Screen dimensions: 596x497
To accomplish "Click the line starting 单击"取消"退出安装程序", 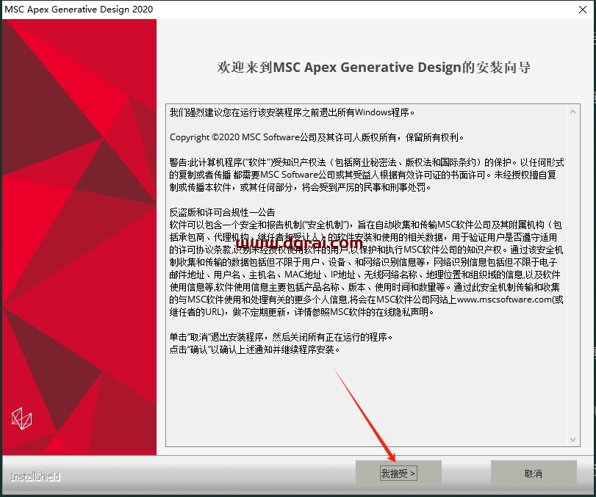I will tap(281, 337).
